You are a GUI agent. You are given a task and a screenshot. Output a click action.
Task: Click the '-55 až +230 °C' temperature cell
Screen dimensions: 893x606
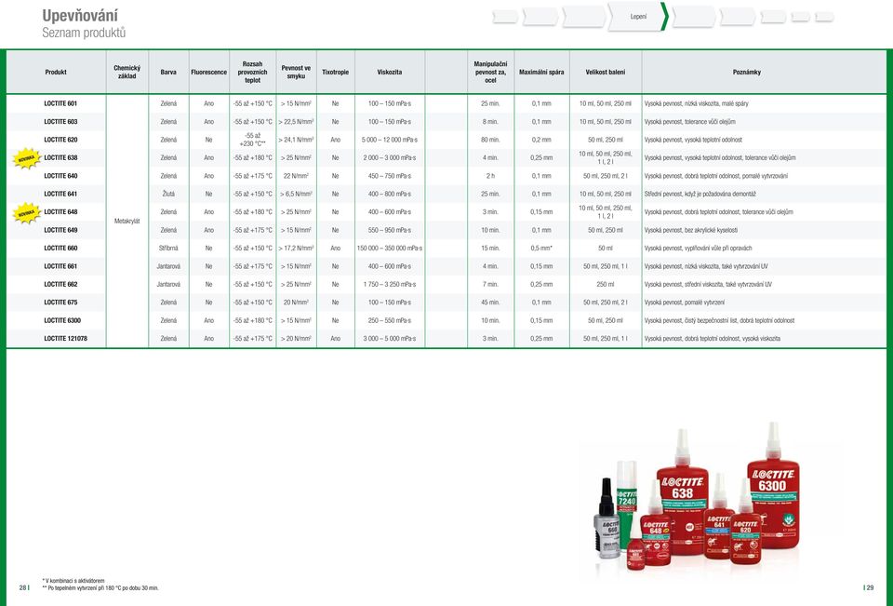[252, 140]
